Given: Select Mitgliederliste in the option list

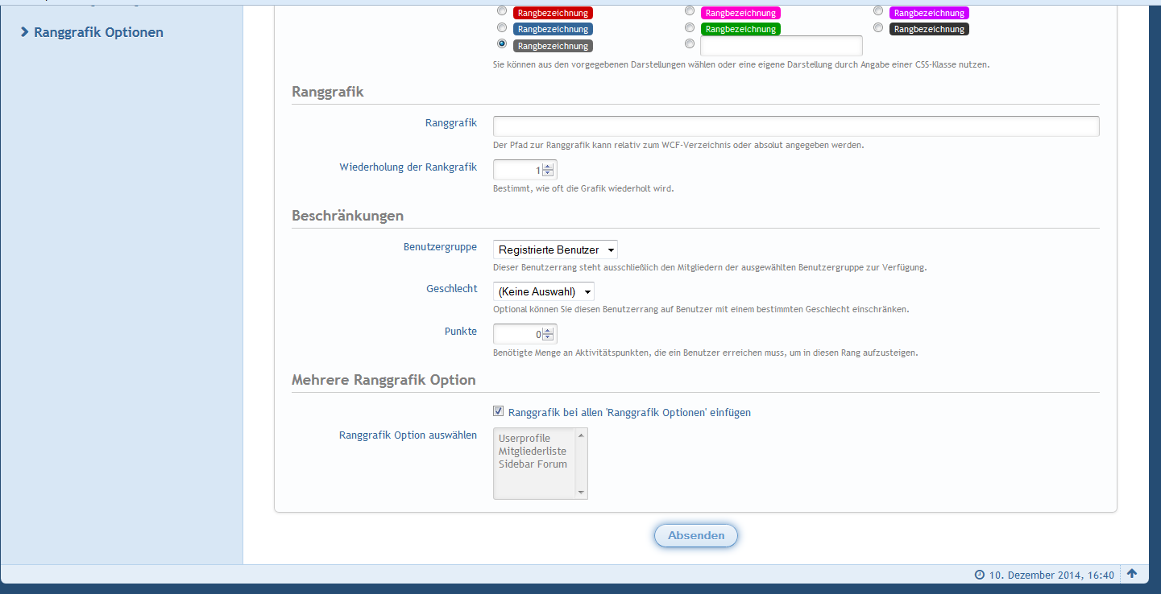Looking at the screenshot, I should click(x=533, y=452).
